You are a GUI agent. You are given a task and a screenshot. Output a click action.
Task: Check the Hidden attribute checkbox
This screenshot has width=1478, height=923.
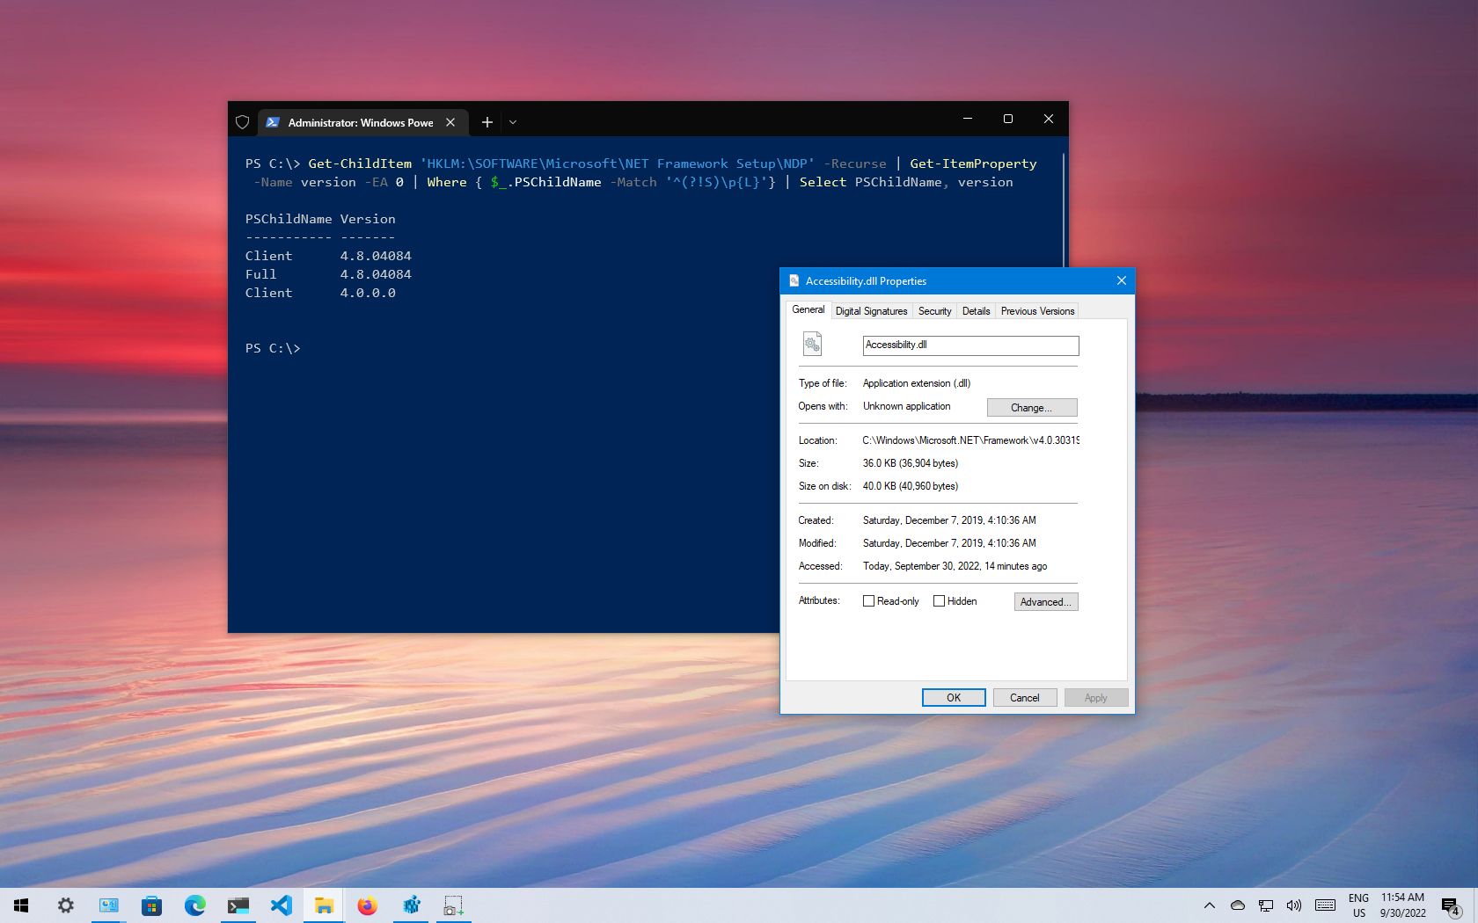point(939,601)
